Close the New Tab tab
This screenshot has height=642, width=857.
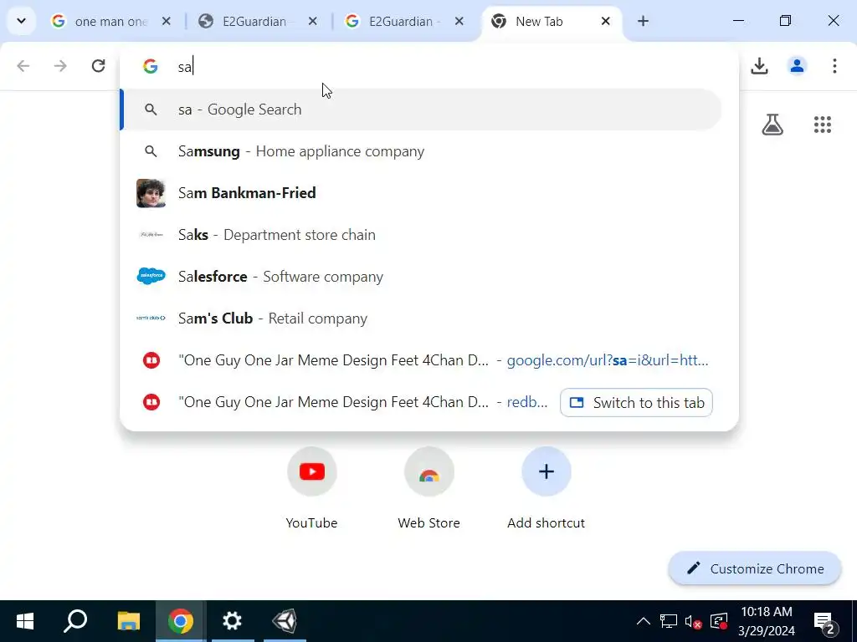[606, 21]
